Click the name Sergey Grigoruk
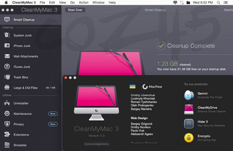 [x=141, y=124]
